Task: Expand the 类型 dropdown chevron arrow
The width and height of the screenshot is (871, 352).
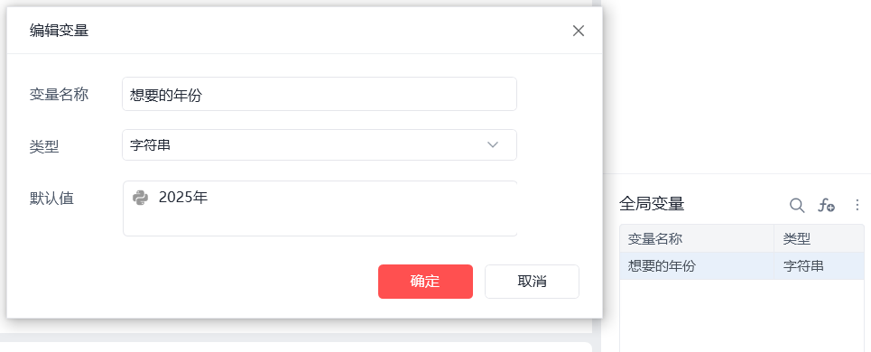Action: [492, 145]
